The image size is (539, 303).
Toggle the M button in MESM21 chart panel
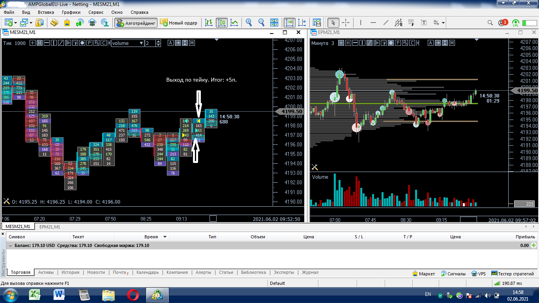click(x=192, y=43)
